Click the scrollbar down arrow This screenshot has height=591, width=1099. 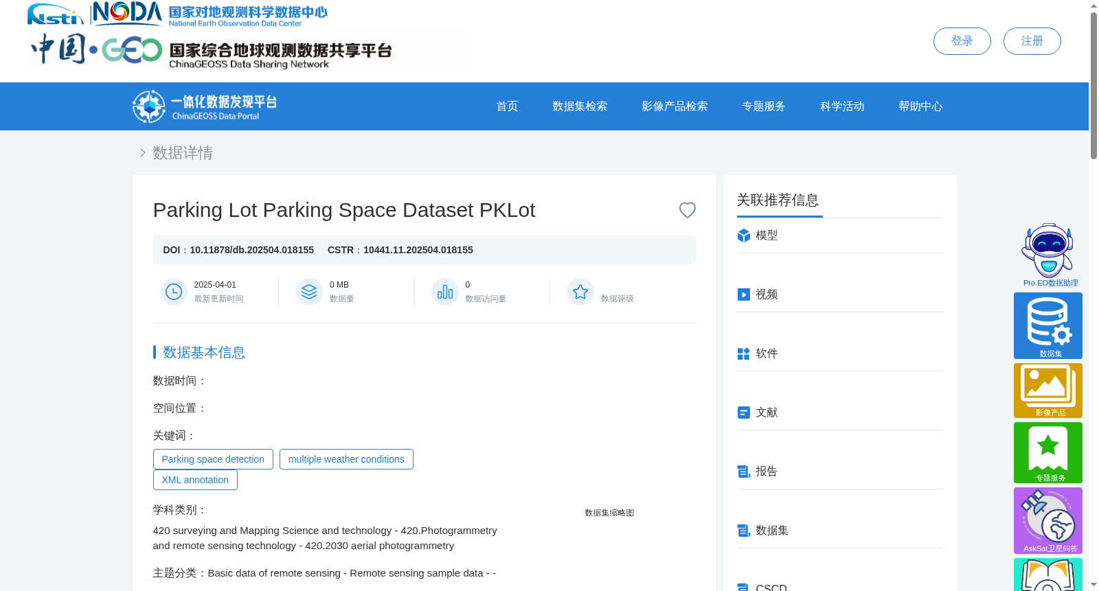pyautogui.click(x=1094, y=586)
